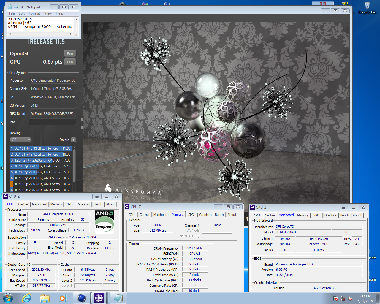Click the Code Name value 'Palermo' in CPU-Z
This screenshot has width=380, height=304.
[43, 220]
